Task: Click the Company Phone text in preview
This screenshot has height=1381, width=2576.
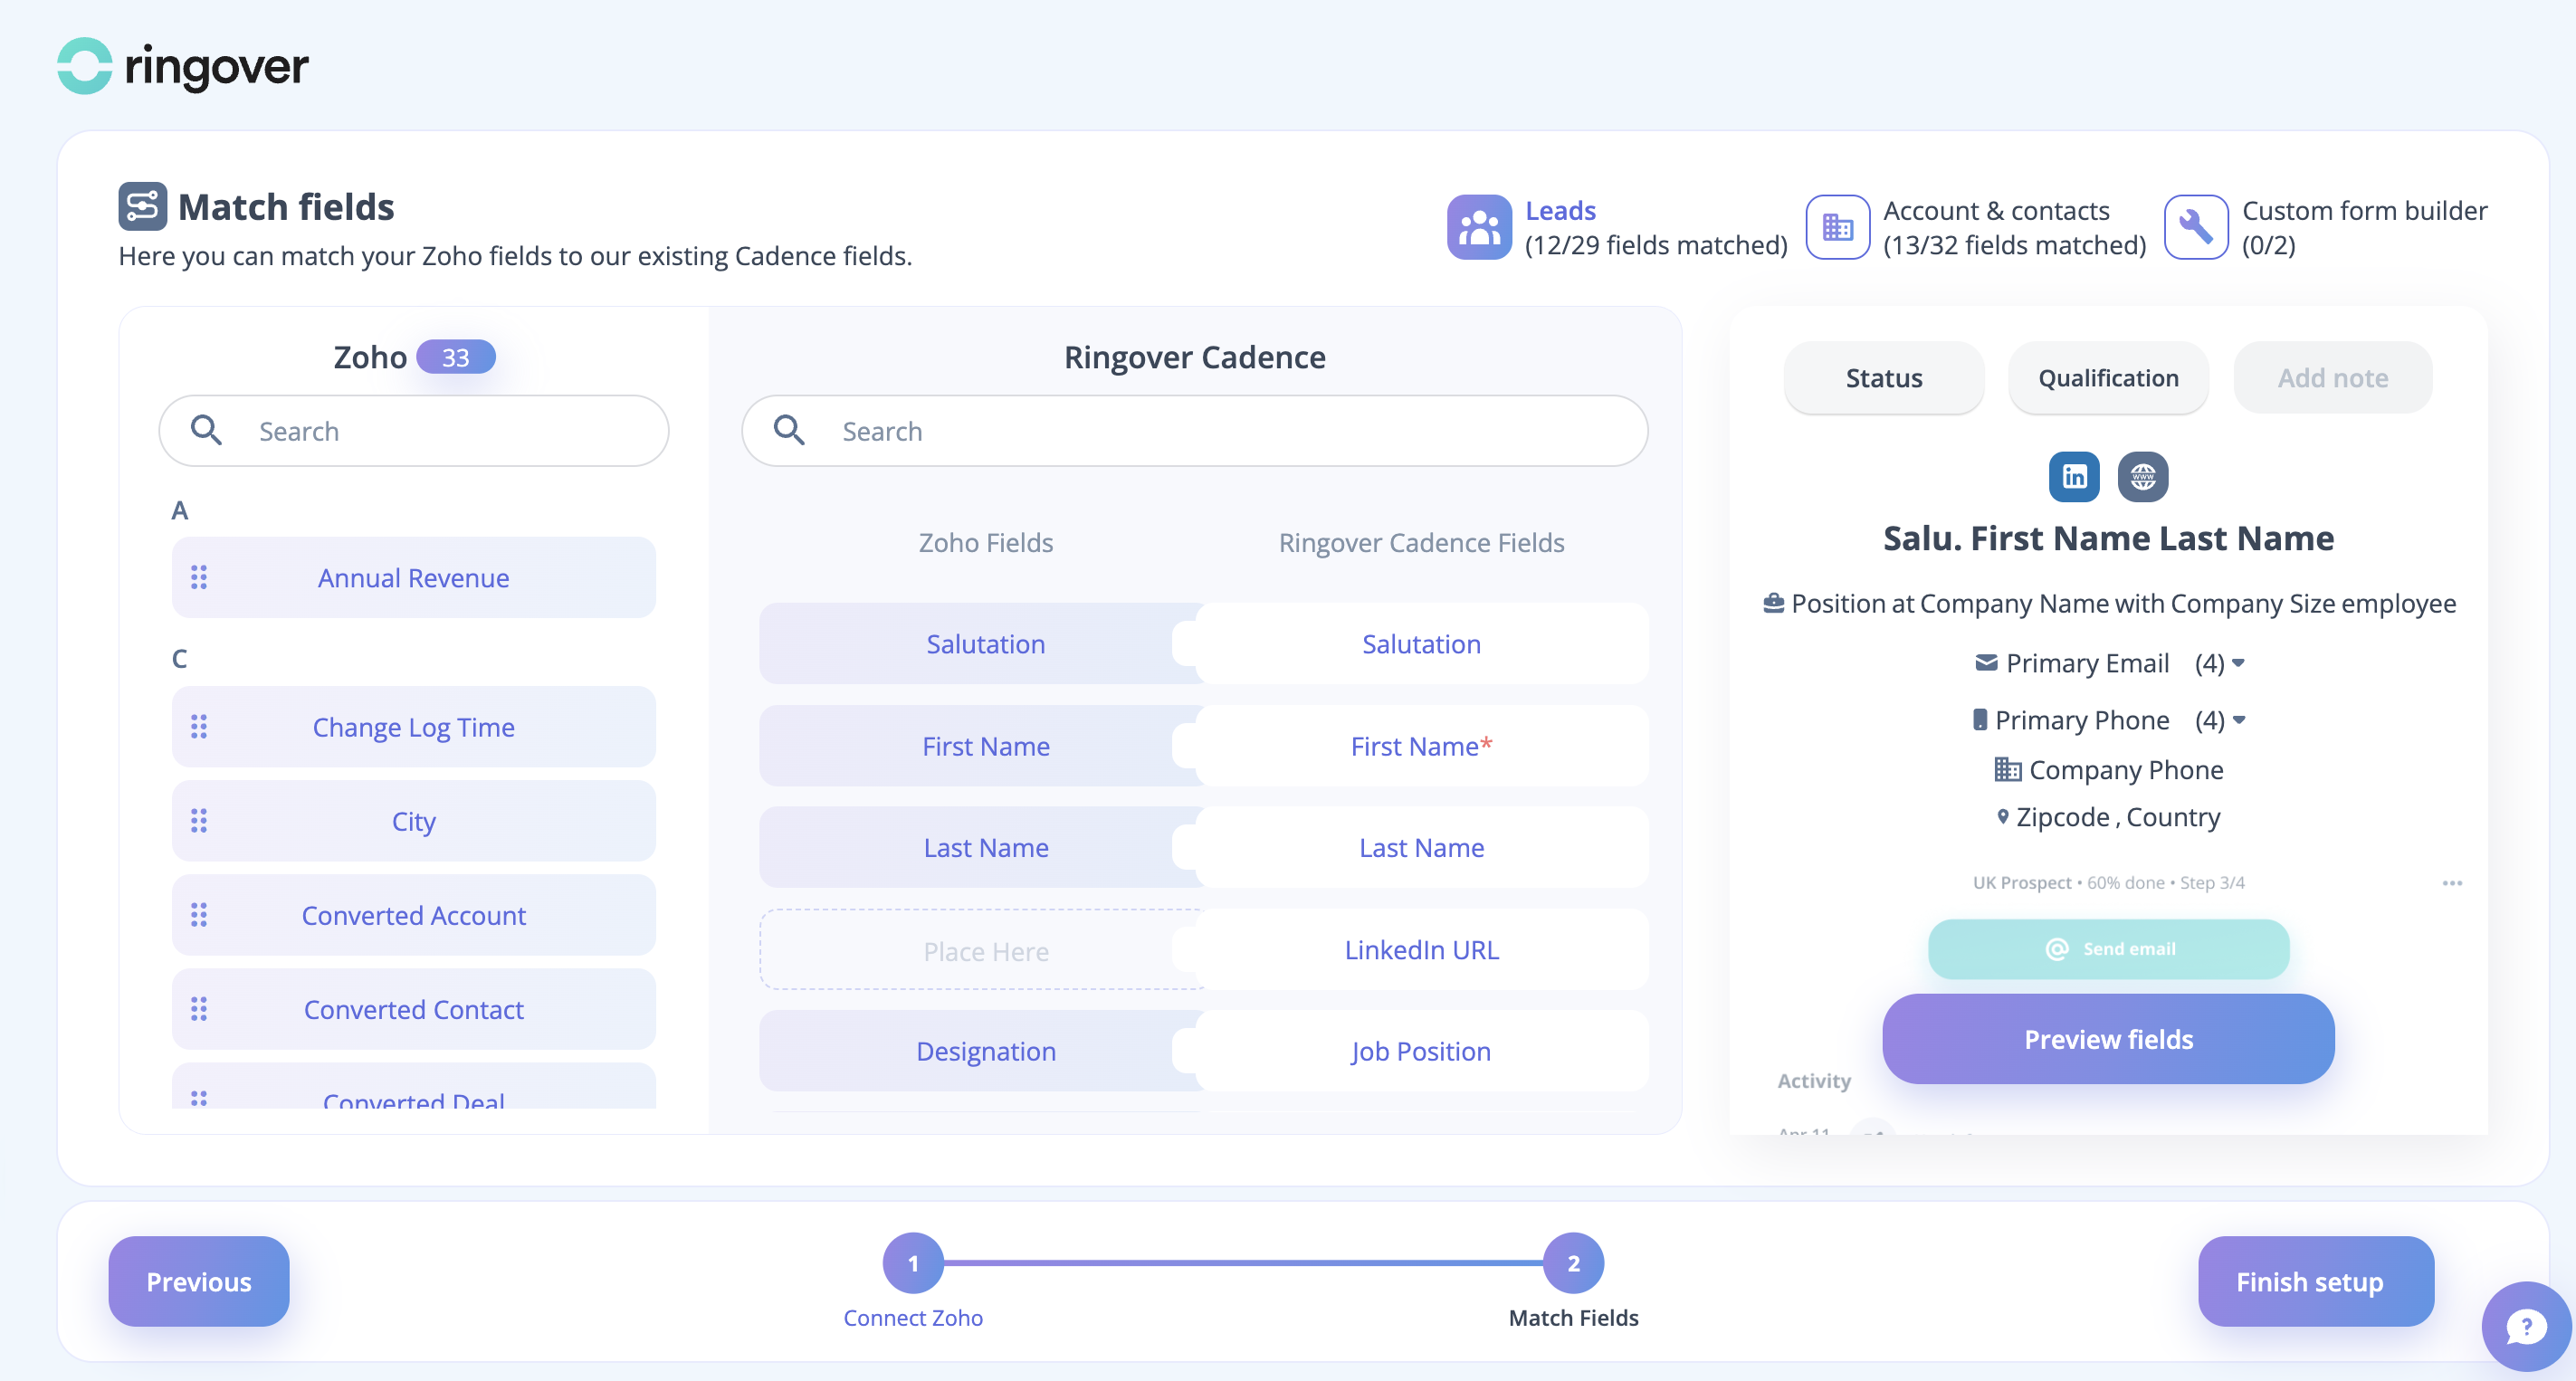Action: pyautogui.click(x=2125, y=769)
